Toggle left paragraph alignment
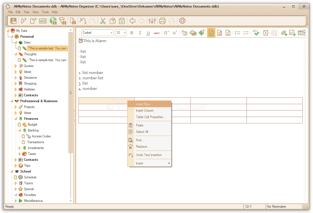Screen dimensions: 313x213 coord(211,33)
